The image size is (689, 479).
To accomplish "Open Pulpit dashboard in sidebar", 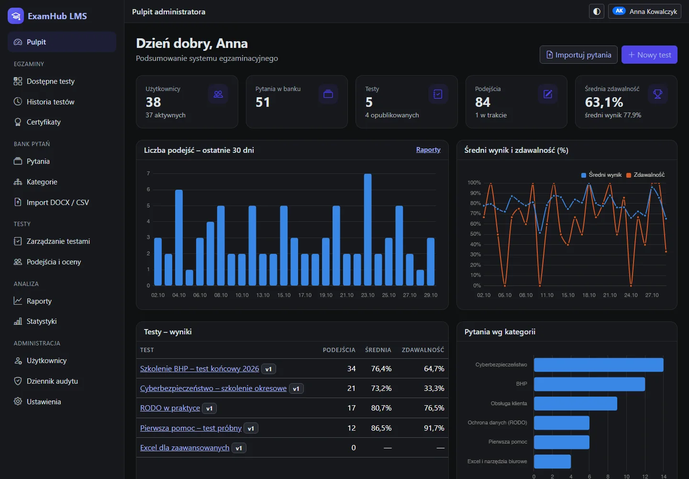I will 62,42.
